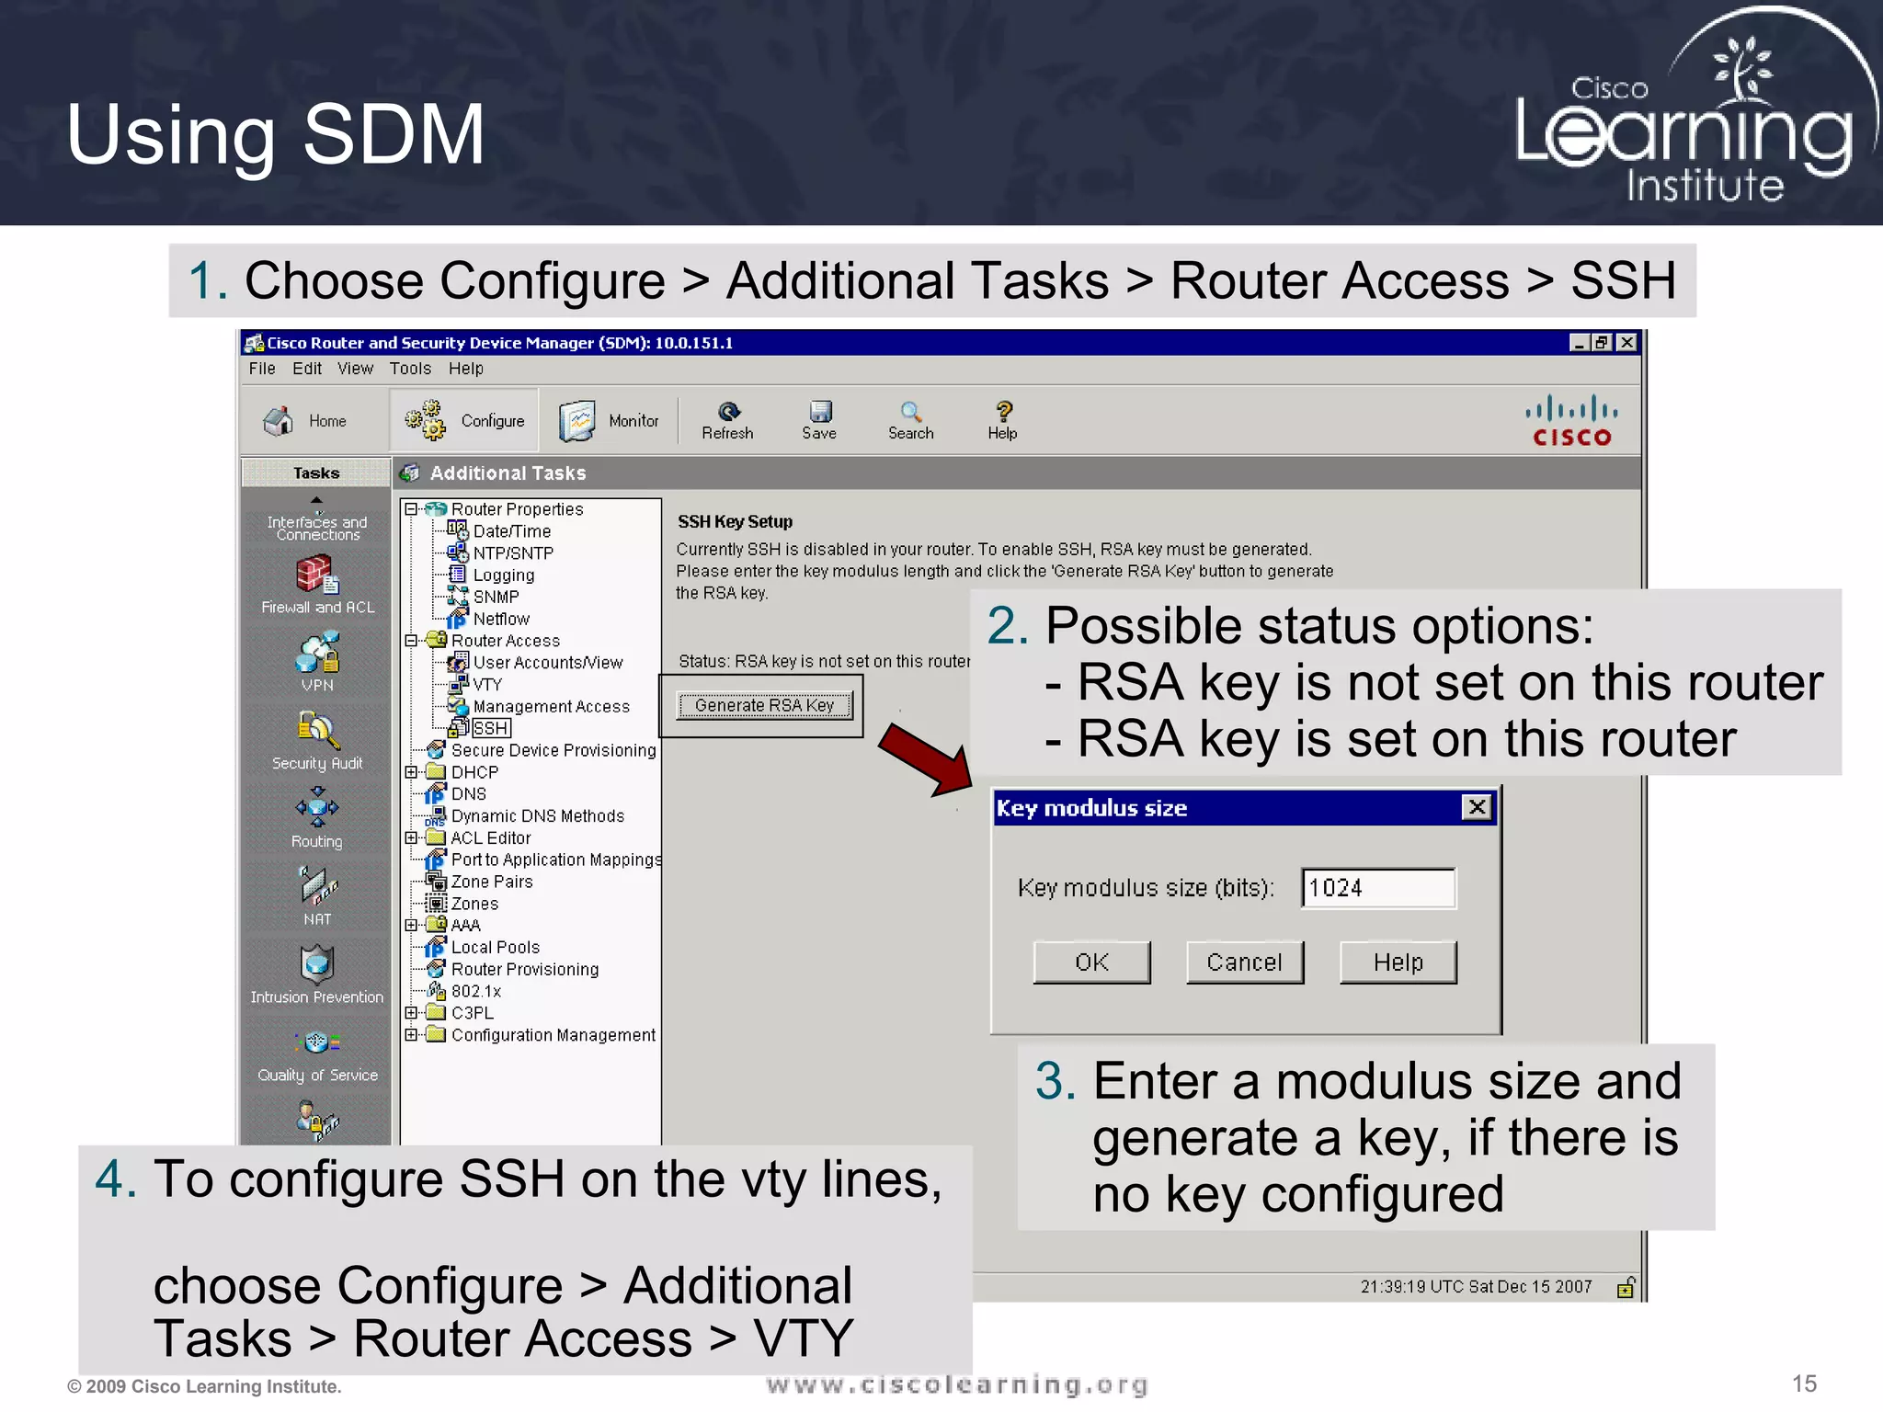This screenshot has height=1412, width=1883.
Task: Click the Configure gears icon
Action: (x=425, y=420)
